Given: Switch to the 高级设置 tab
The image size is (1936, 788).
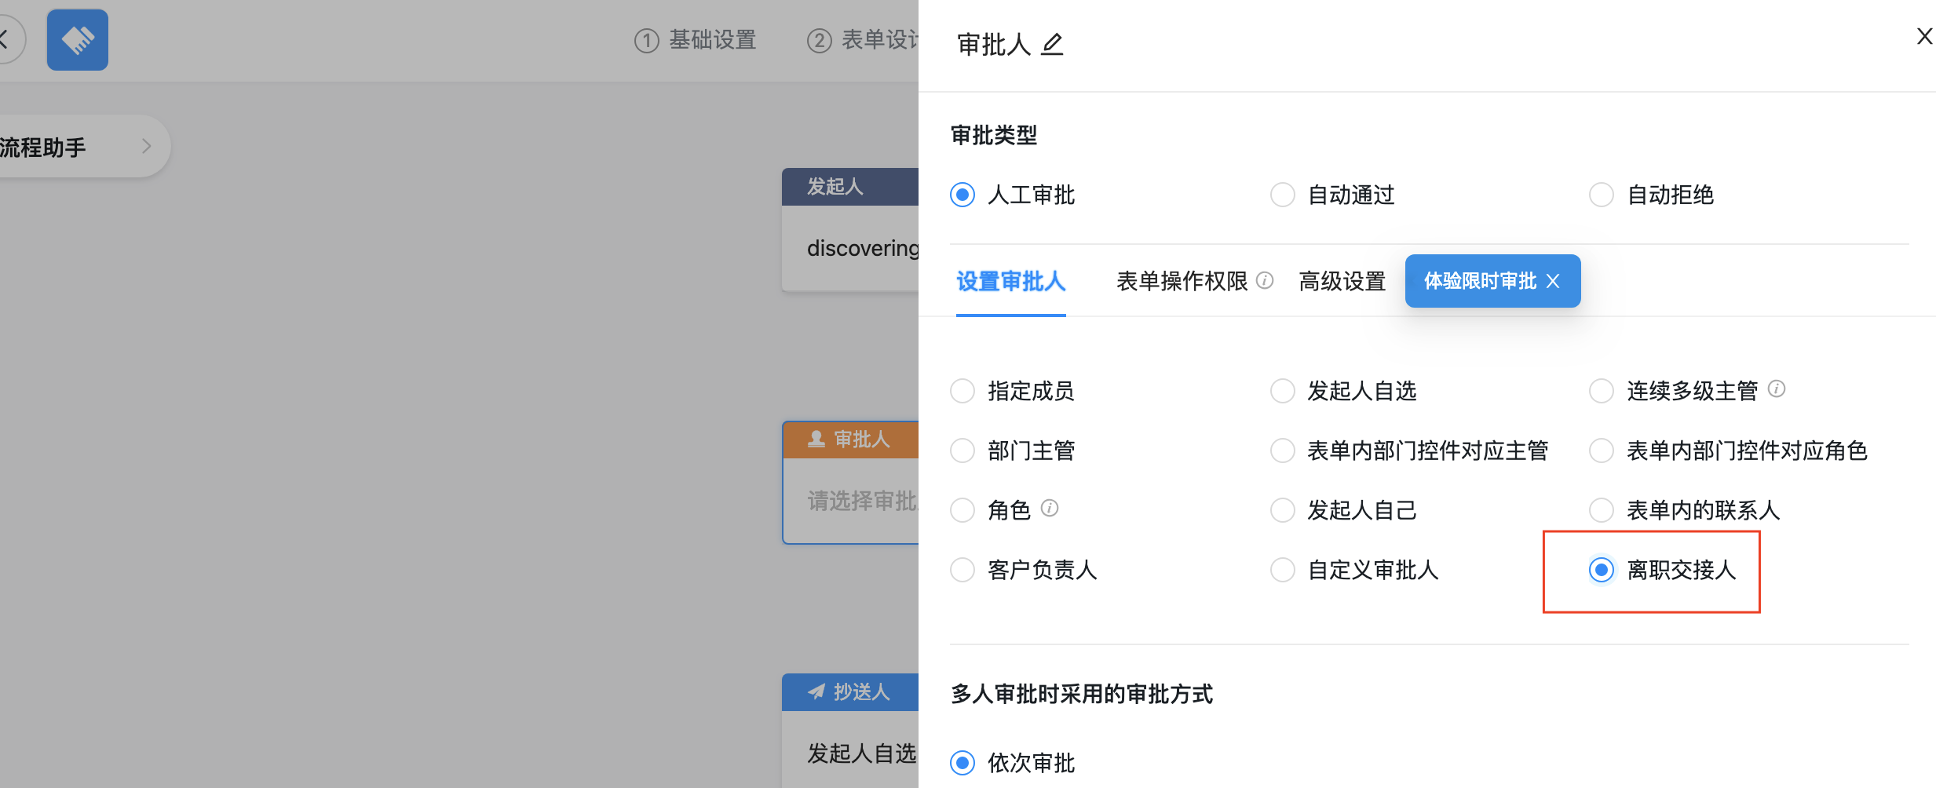Looking at the screenshot, I should pos(1342,281).
